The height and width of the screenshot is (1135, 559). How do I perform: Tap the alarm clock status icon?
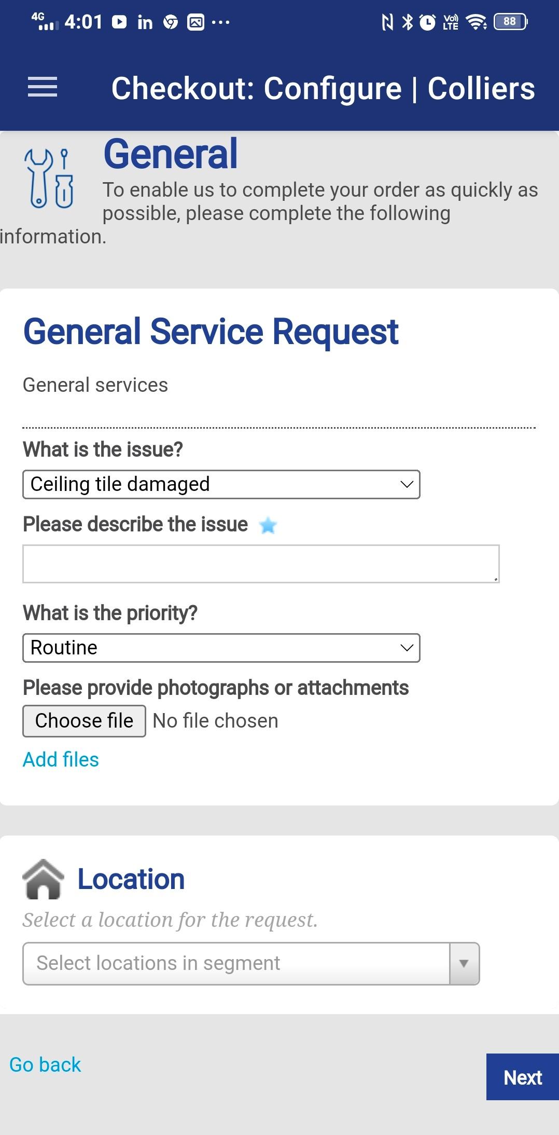[x=427, y=22]
